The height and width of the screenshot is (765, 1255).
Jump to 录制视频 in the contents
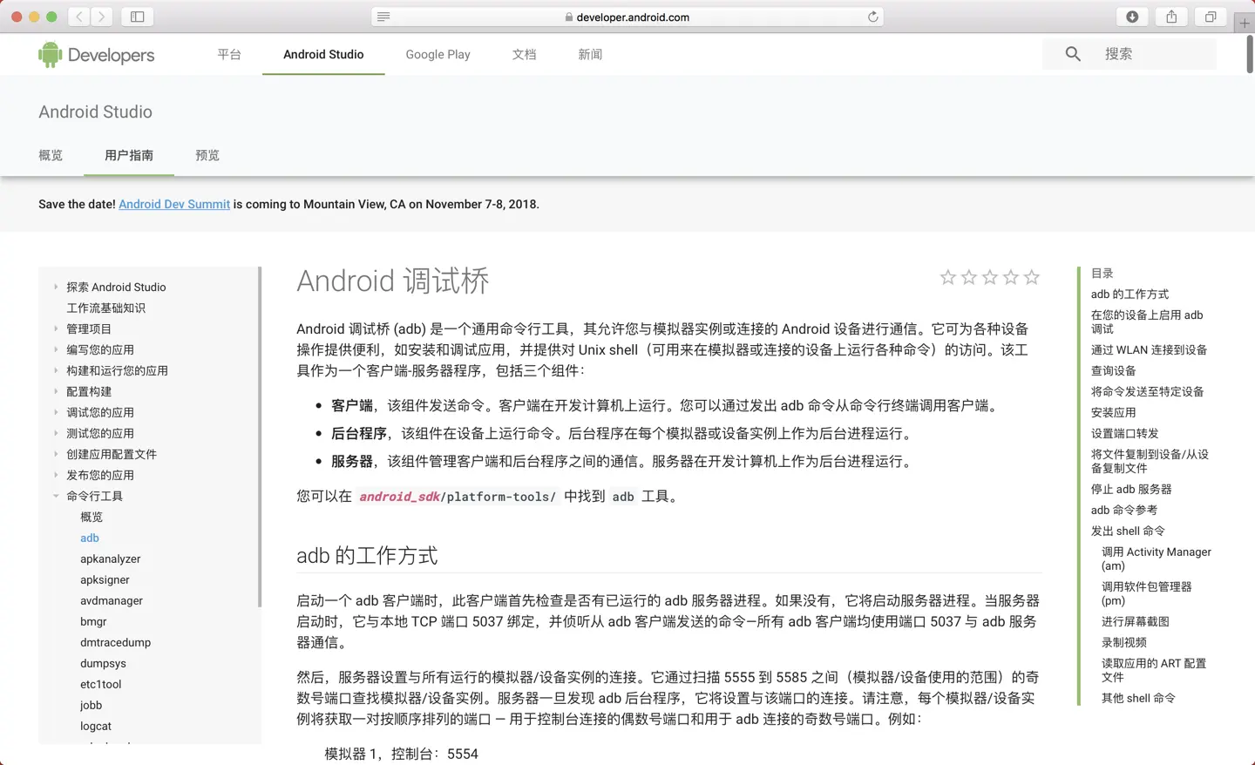[x=1124, y=642]
